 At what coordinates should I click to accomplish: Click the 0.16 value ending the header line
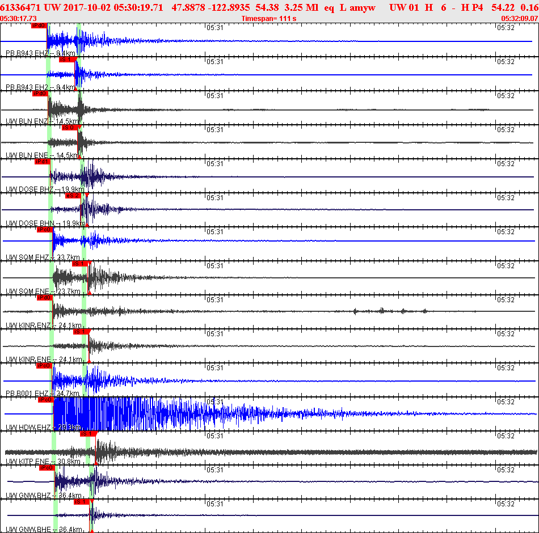point(529,7)
